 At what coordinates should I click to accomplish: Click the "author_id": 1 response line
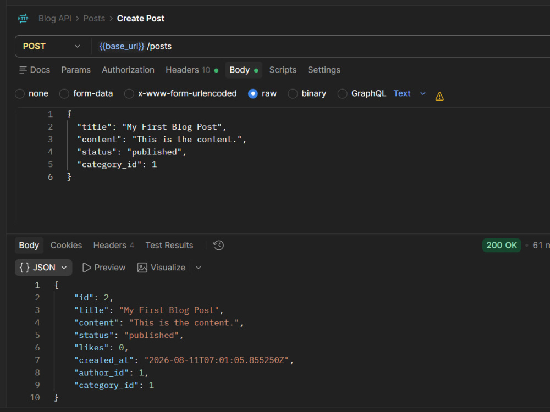111,373
